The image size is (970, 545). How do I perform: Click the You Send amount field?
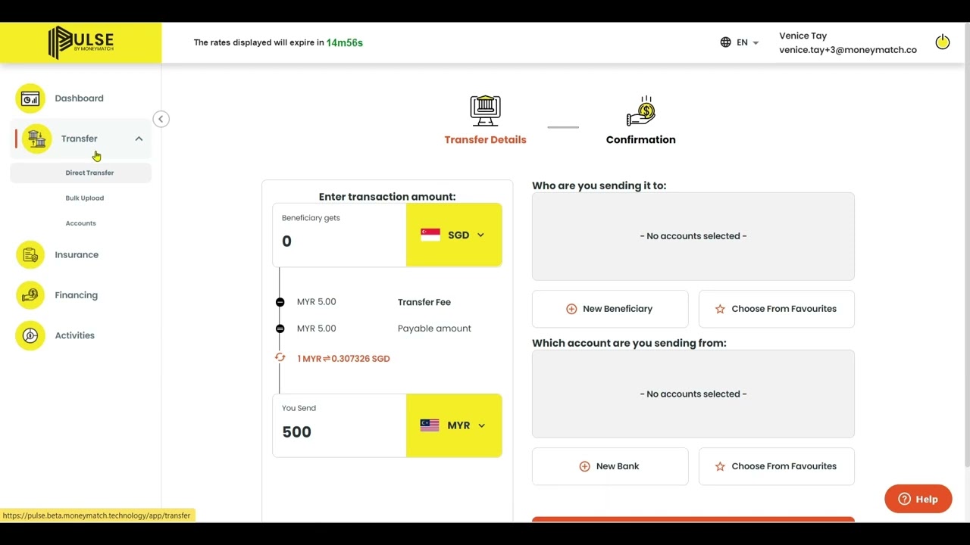[339, 425]
